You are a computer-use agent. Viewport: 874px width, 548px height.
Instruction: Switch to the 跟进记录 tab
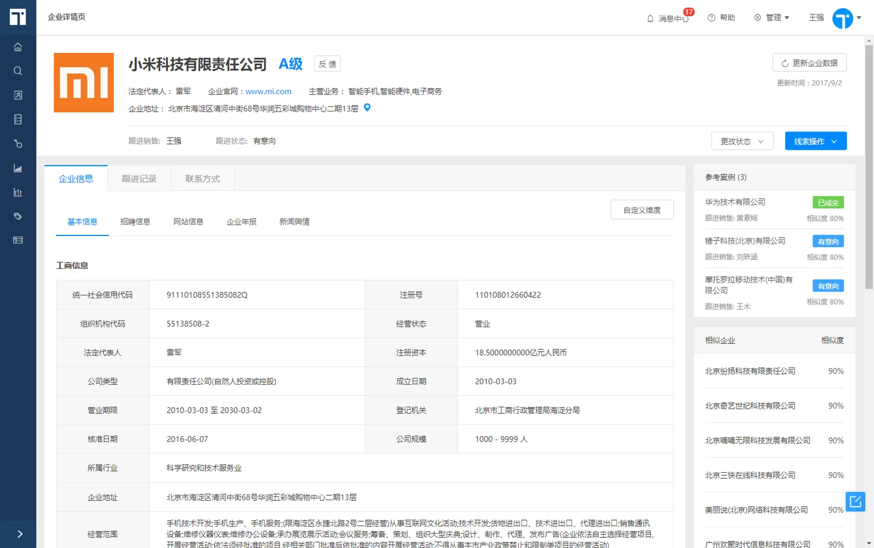(139, 178)
